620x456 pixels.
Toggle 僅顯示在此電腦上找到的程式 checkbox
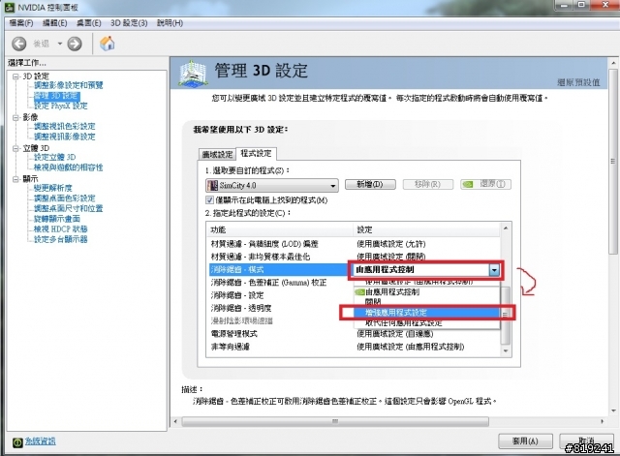[209, 200]
